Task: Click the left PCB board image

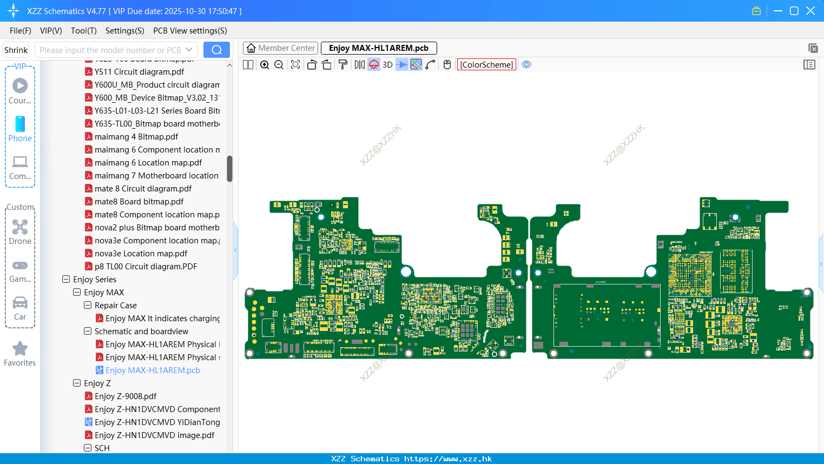Action: pyautogui.click(x=386, y=278)
